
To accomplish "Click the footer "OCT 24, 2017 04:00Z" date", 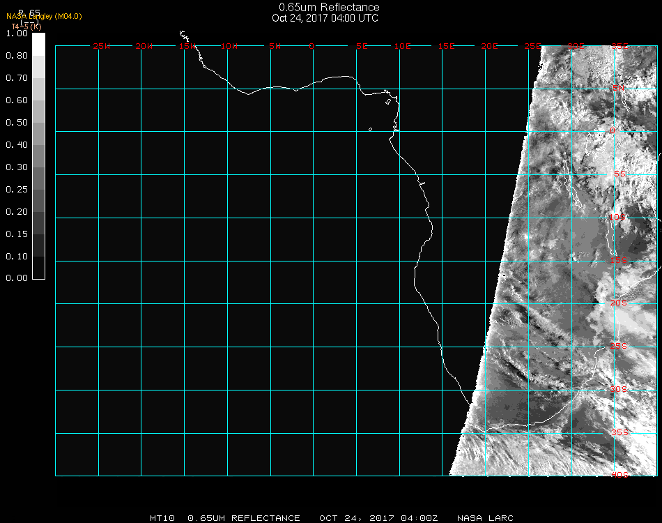I will tap(378, 518).
